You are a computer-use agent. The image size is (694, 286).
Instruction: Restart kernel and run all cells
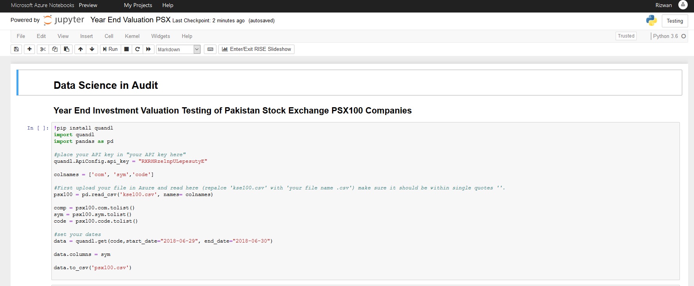tap(149, 49)
